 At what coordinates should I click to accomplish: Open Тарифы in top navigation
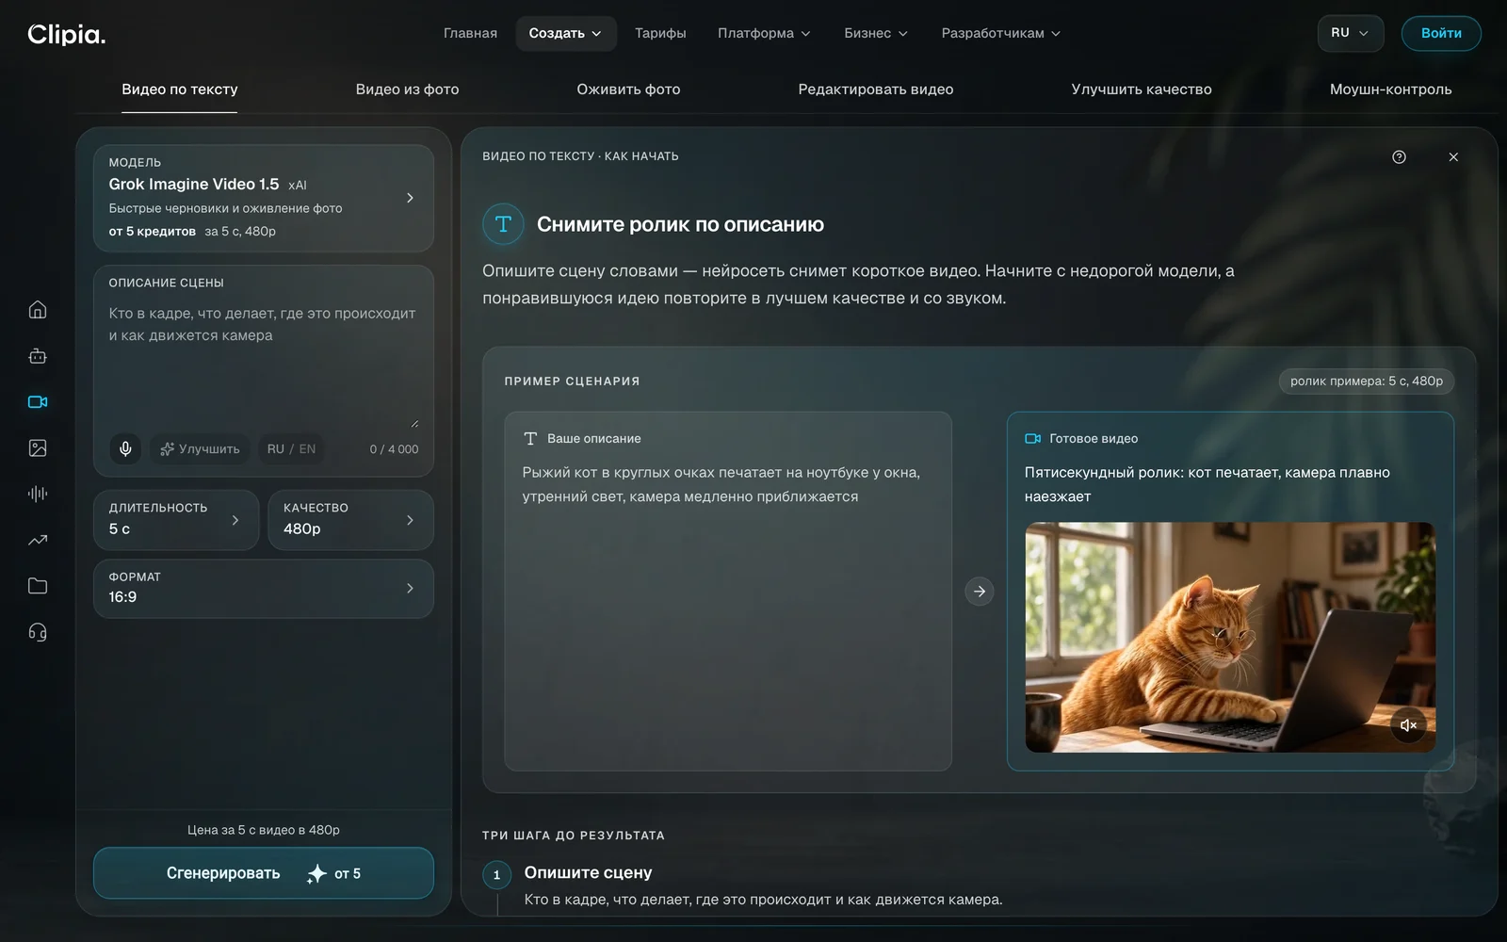[660, 33]
